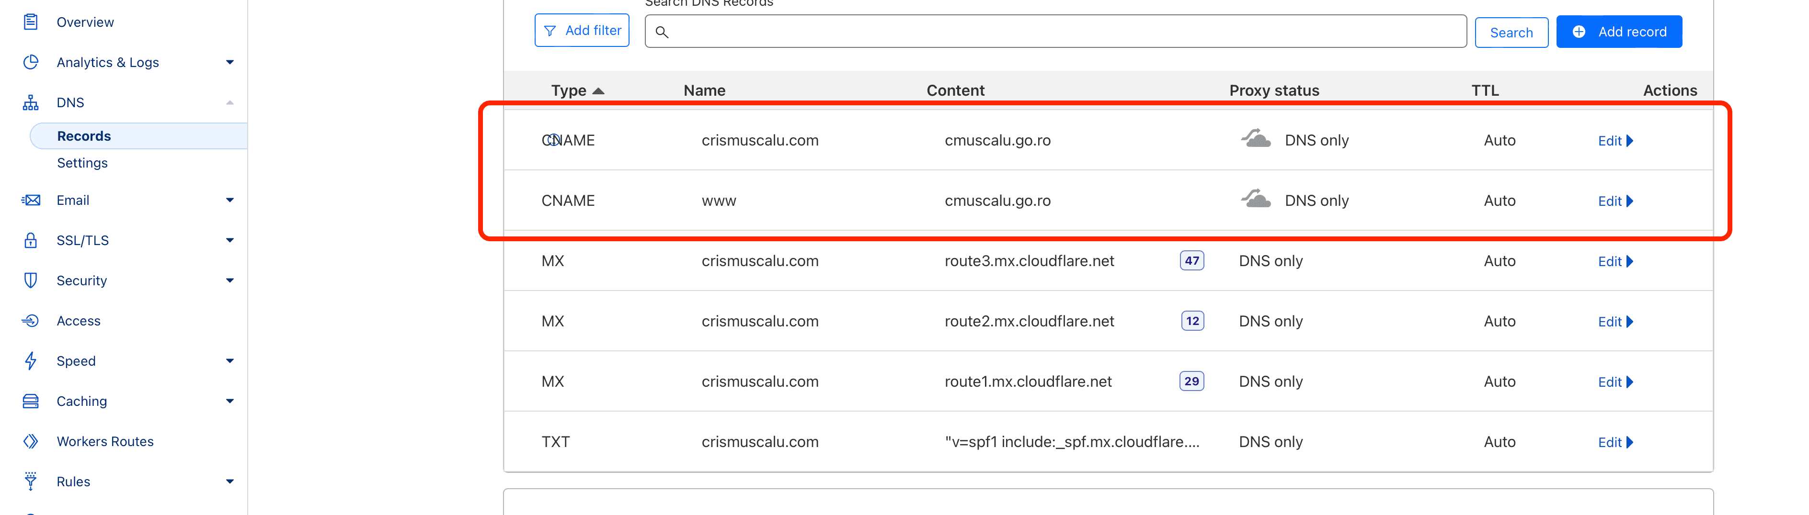Collapse the DNS section arrow
1809x515 pixels.
coord(229,102)
